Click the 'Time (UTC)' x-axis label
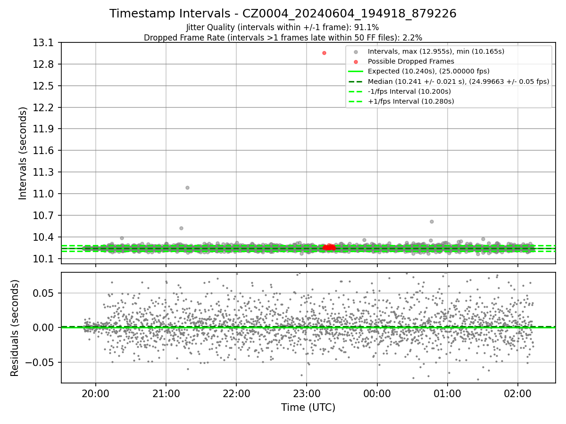 coord(308,408)
